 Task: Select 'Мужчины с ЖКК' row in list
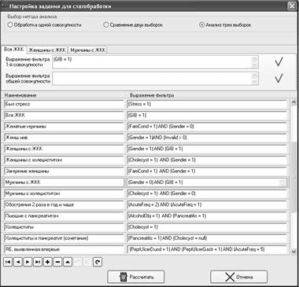[x=64, y=182]
